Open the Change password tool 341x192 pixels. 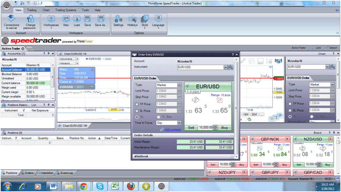pyautogui.click(x=30, y=19)
